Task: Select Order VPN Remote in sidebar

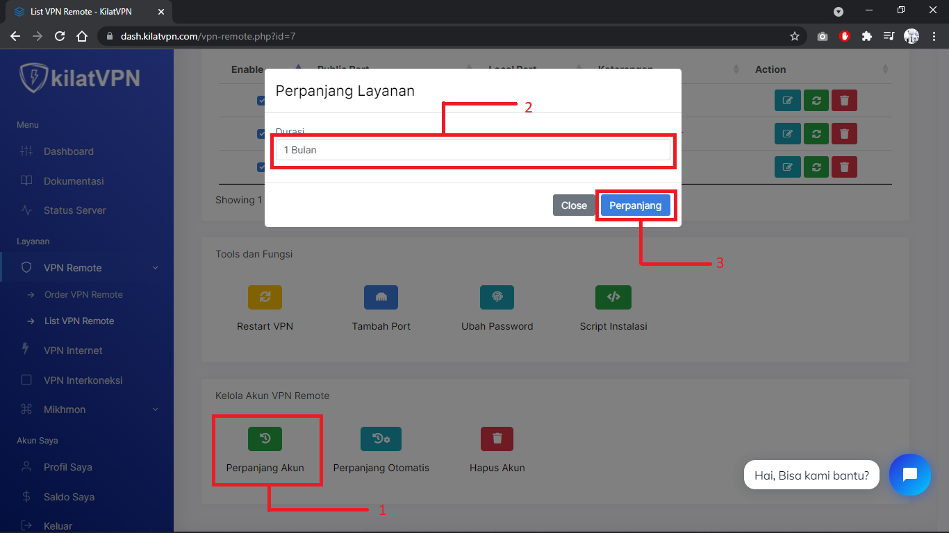Action: (x=83, y=295)
